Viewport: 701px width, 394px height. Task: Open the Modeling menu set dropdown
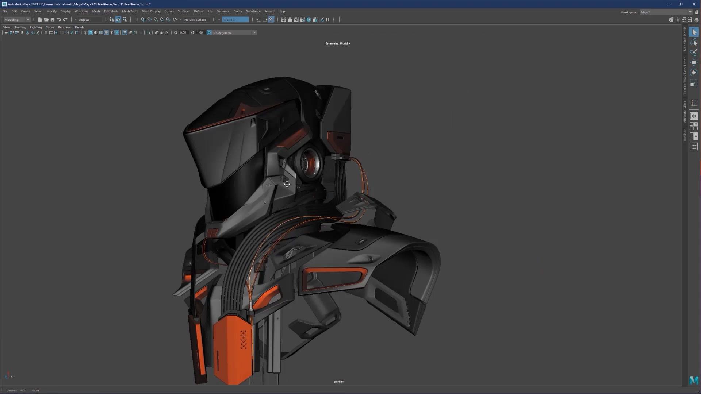tap(17, 20)
